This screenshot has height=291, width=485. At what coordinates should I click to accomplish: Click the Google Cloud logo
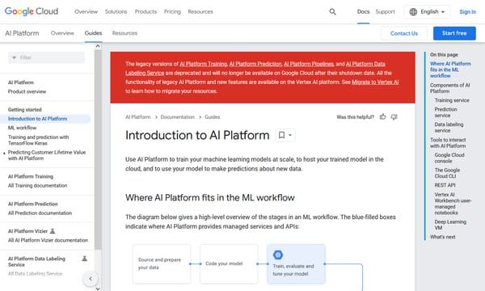[32, 11]
